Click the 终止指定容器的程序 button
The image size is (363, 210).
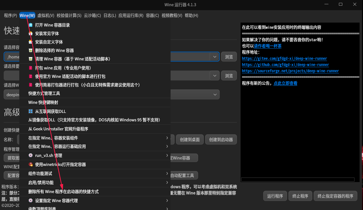click(336, 196)
